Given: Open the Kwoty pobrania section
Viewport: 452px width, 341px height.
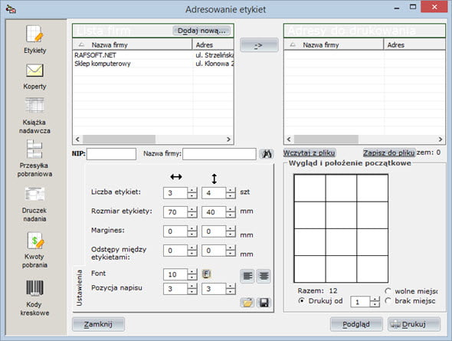Looking at the screenshot, I should click(x=34, y=251).
